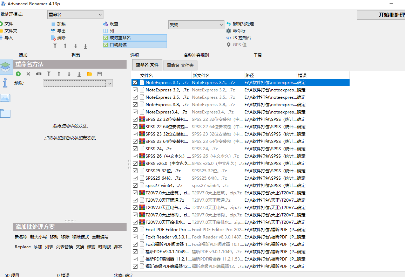Viewport: 405px width, 277px height.
Task: Uncheck NoteExpress 3.5。.7z checkbox
Action: pyautogui.click(x=135, y=97)
